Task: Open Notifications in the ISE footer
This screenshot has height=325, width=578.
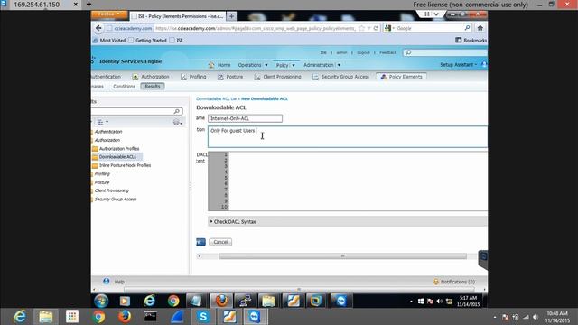Action: click(454, 282)
